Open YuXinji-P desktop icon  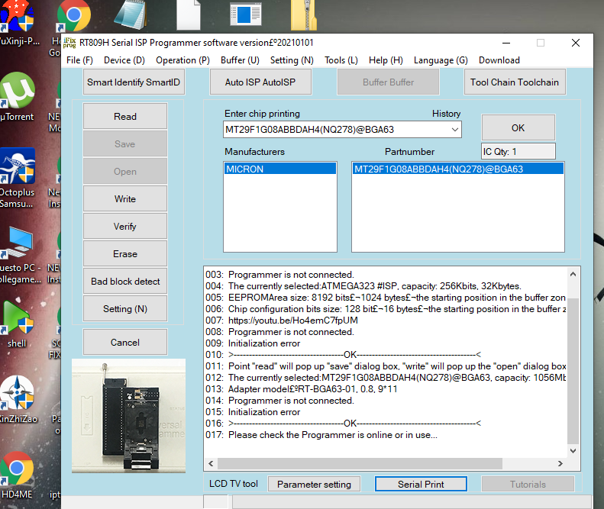pos(18,23)
